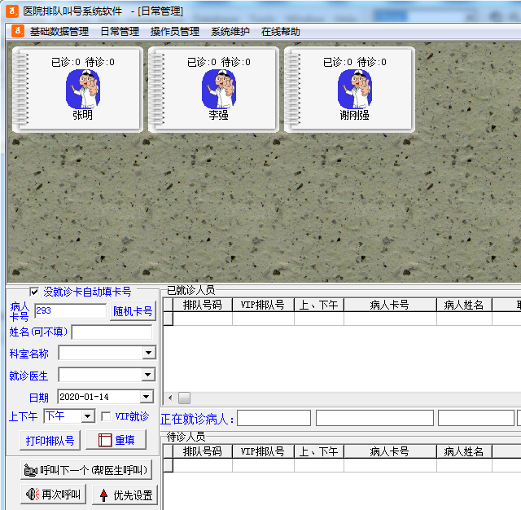Click doctor 张明's avatar icon
This screenshot has width=521, height=510.
[82, 88]
